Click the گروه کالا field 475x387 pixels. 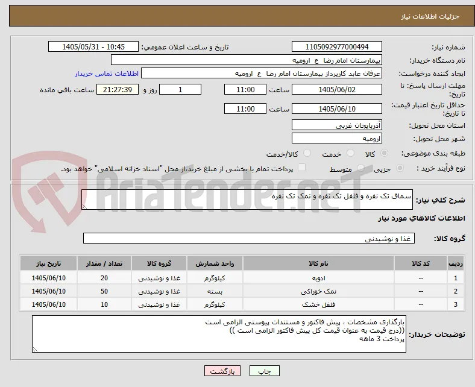[x=249, y=238]
